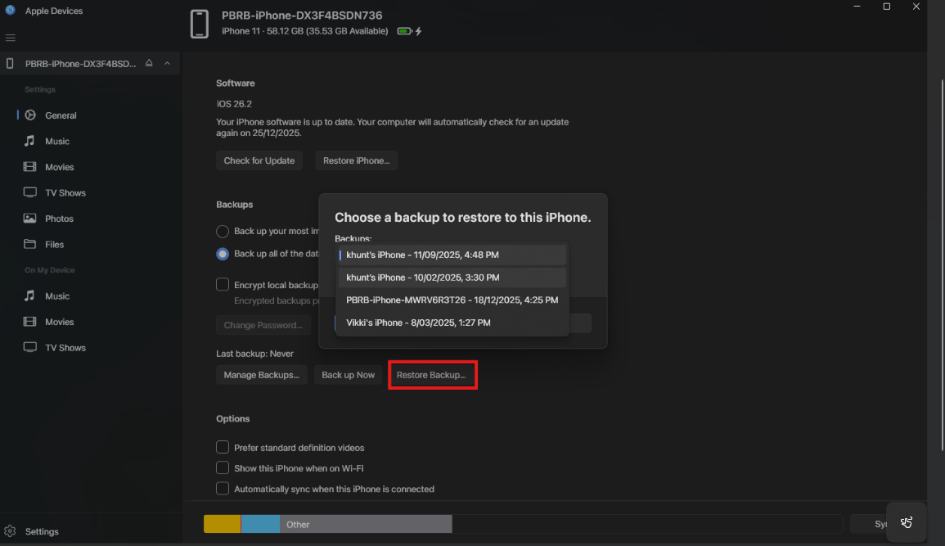Screen dimensions: 945x546
Task: Collapse the device tree with the chevron
Action: [x=167, y=63]
